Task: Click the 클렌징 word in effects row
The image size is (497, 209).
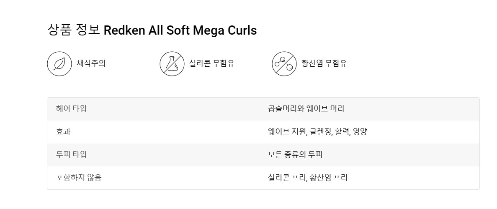Action: coord(320,132)
